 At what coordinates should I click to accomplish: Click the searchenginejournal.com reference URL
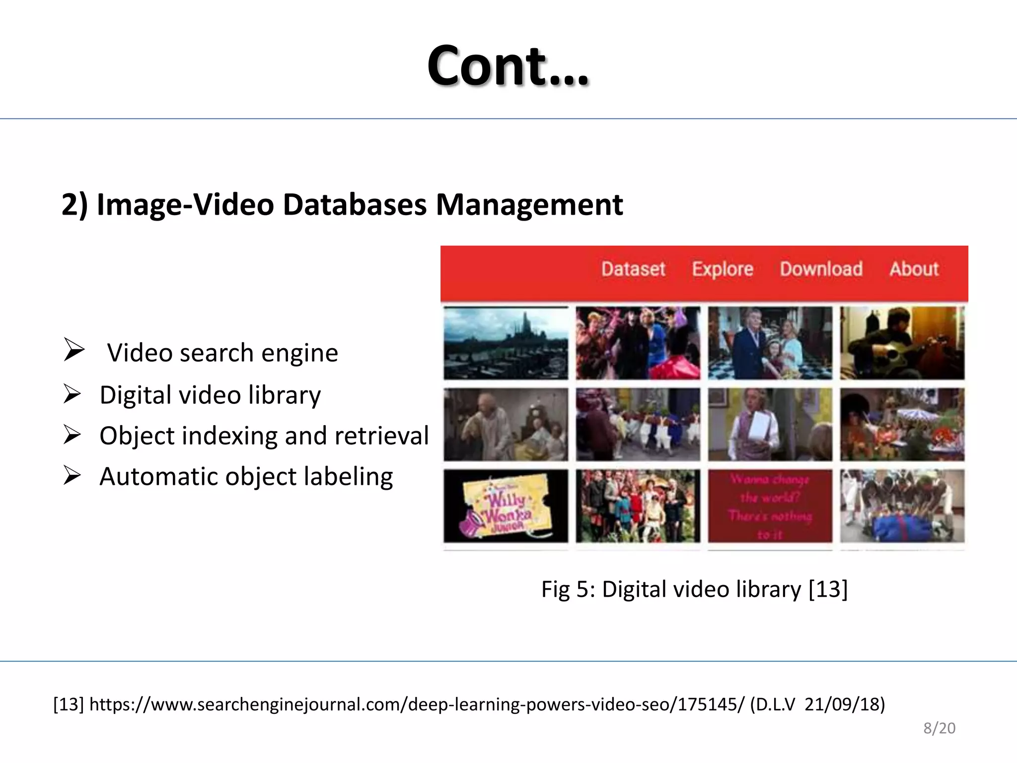pos(417,704)
